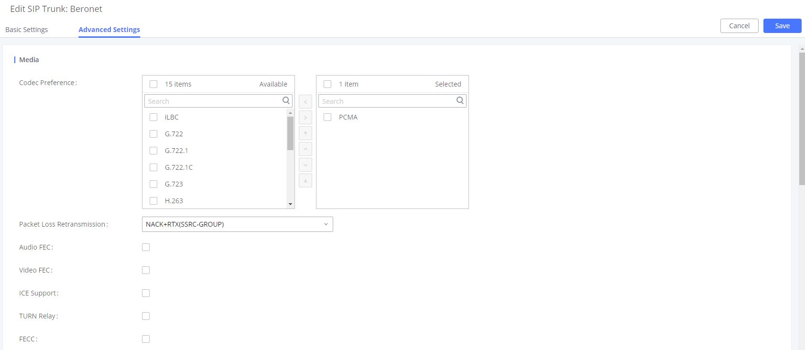Click the move-to-bottom arrow for selected codecs

305,181
